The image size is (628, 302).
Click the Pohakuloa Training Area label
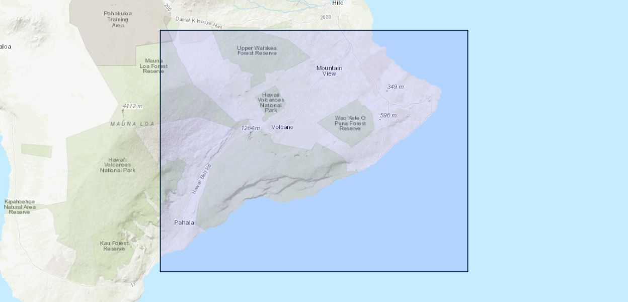tap(116, 19)
